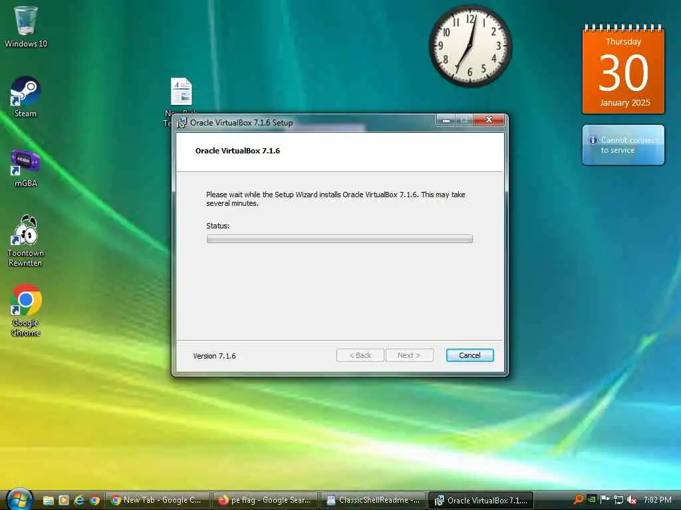Image resolution: width=681 pixels, height=510 pixels.
Task: Open the Windows Start orb
Action: pyautogui.click(x=19, y=499)
